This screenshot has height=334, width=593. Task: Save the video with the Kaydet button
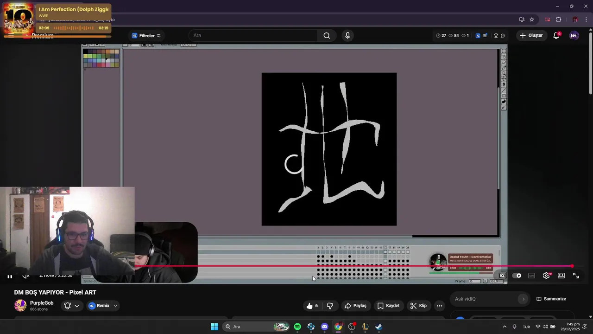pos(388,306)
